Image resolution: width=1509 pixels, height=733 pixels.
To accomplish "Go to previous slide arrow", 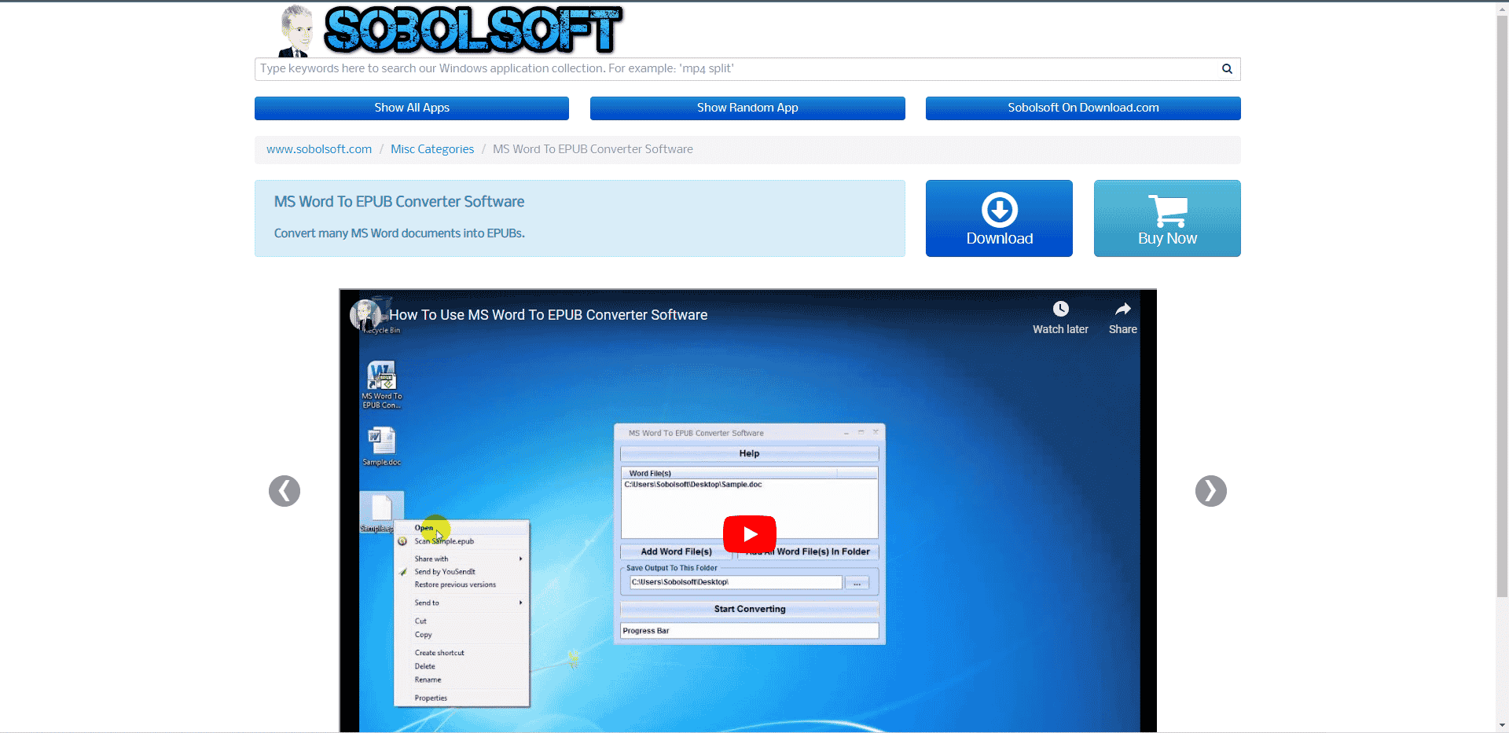I will click(285, 491).
